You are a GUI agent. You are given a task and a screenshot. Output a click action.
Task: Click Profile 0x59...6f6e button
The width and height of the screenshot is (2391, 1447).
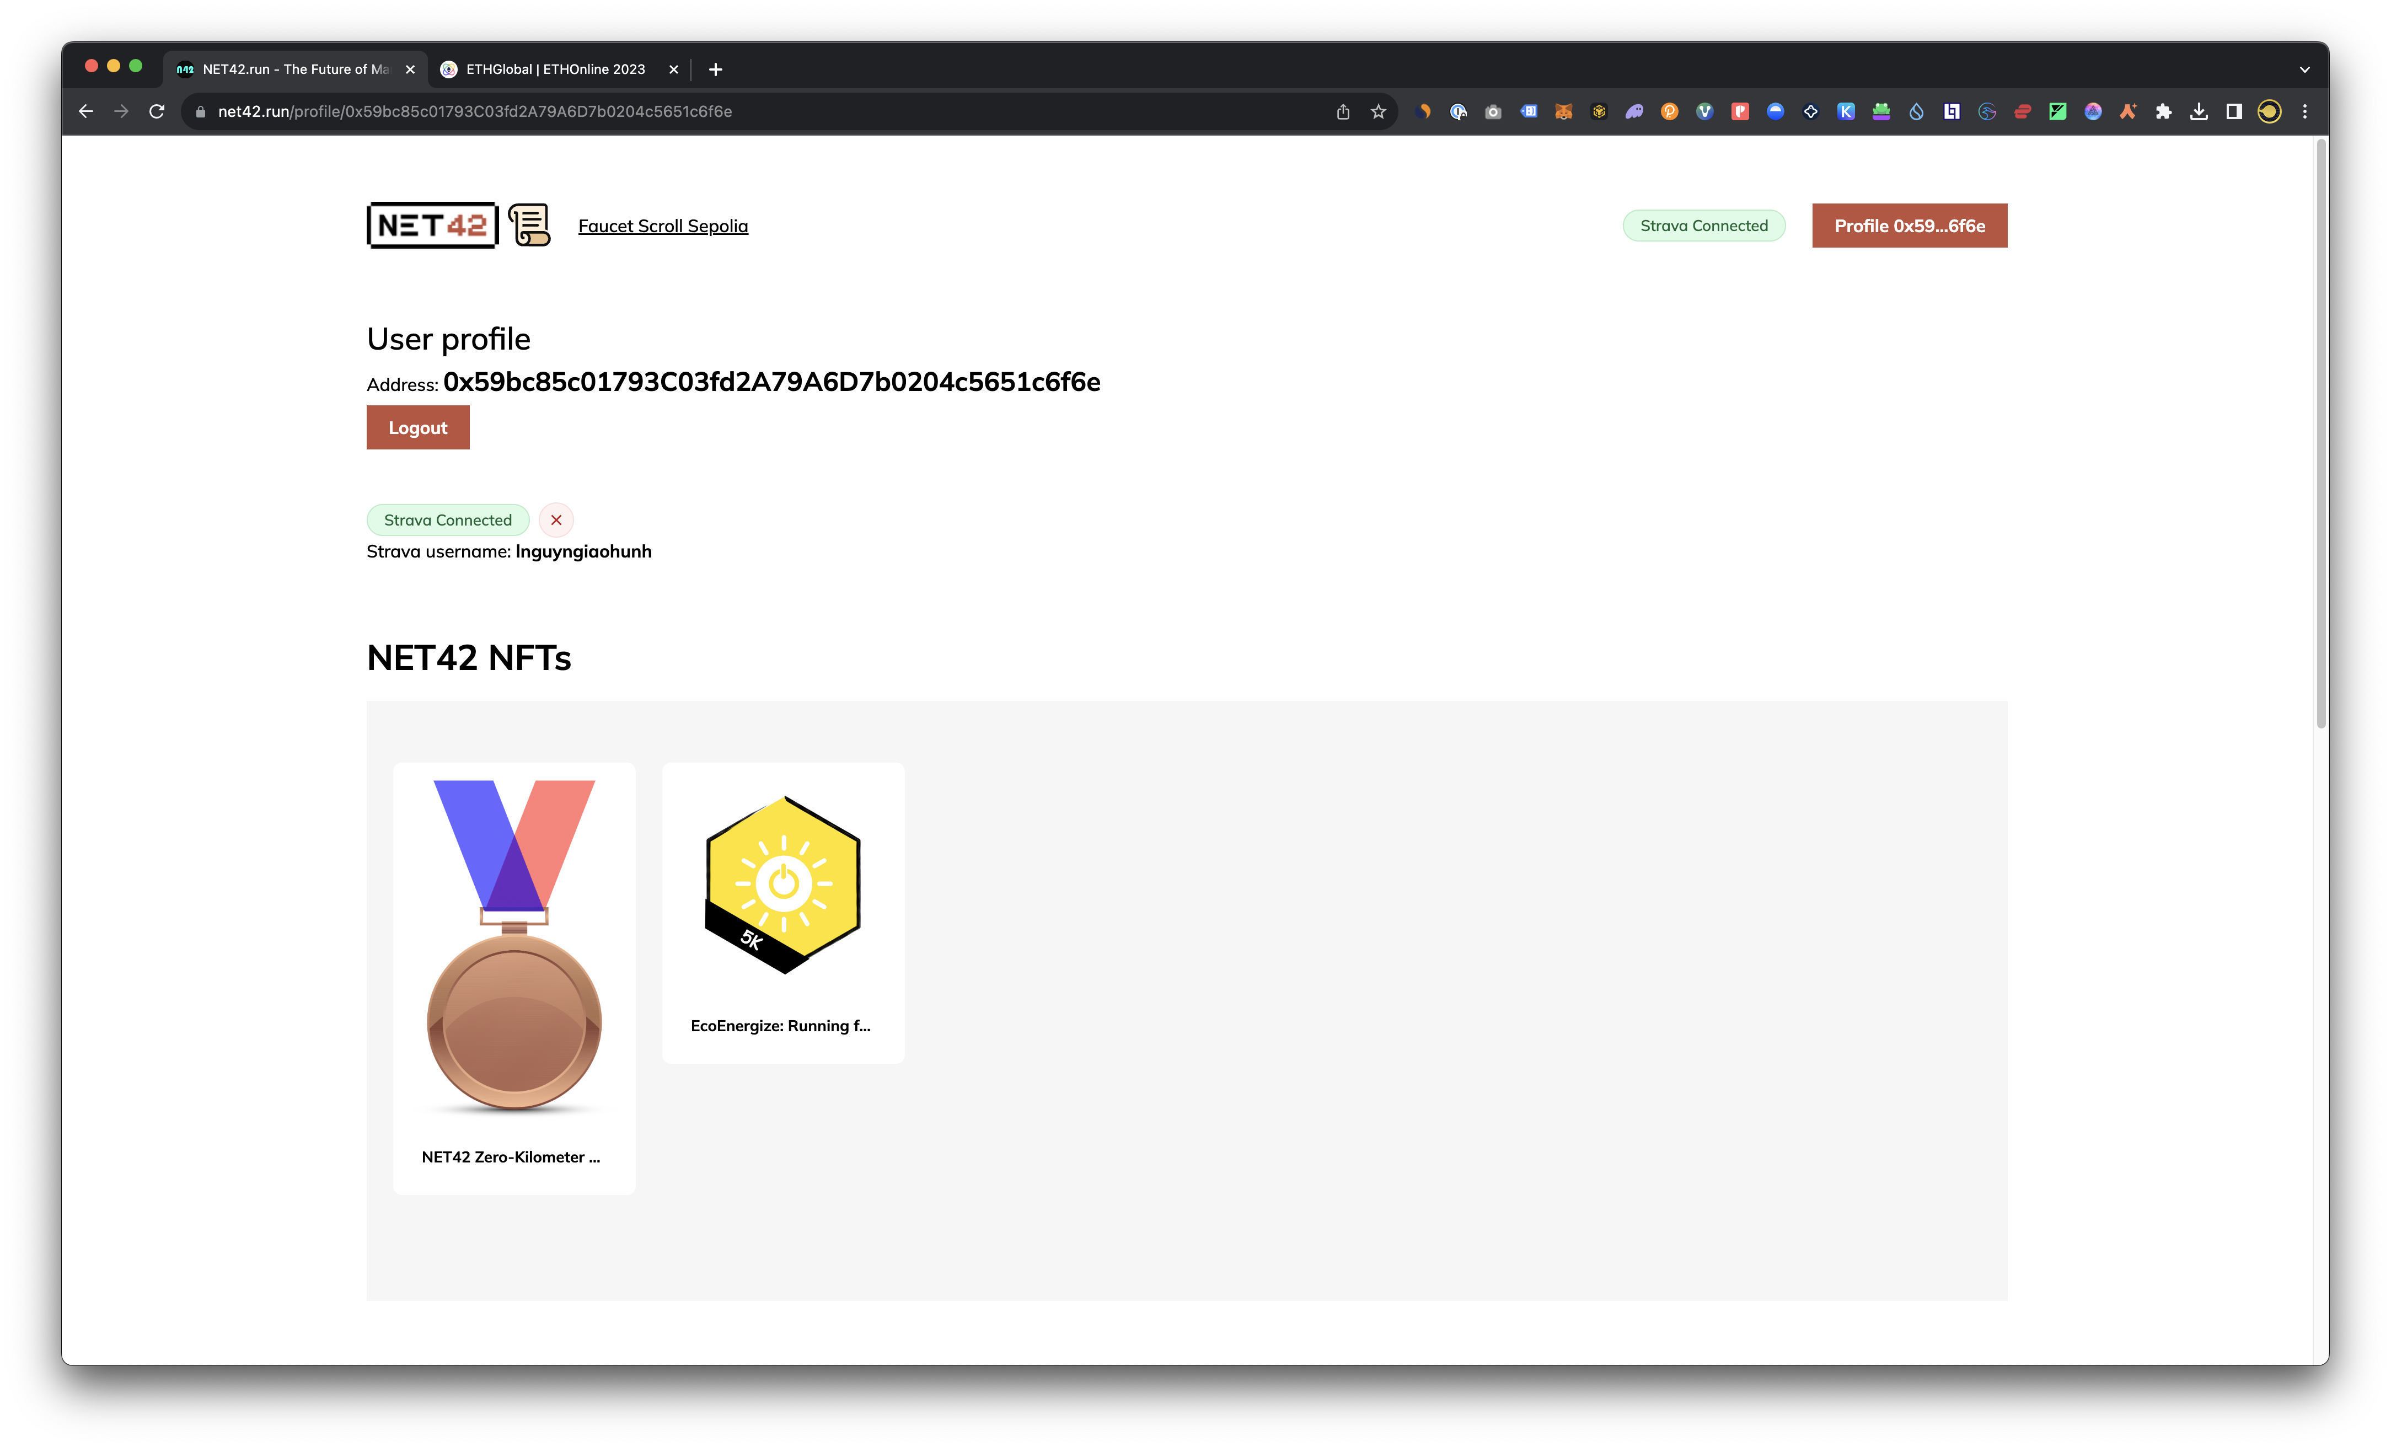[1908, 225]
